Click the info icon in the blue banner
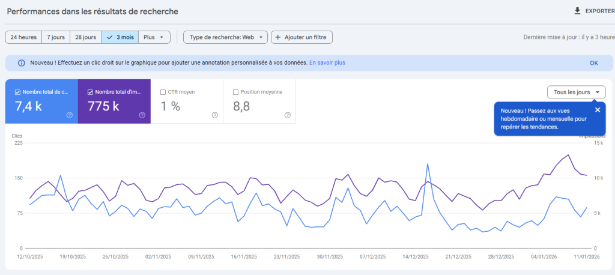The height and width of the screenshot is (275, 615). [x=22, y=63]
